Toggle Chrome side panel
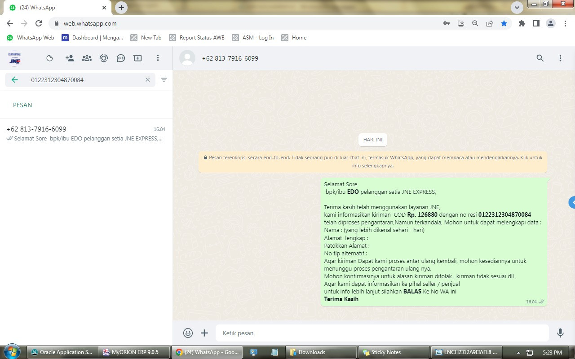Image resolution: width=575 pixels, height=359 pixels. click(536, 23)
